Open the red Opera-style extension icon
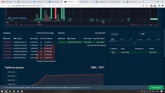The image size is (165, 93). tap(151, 6)
